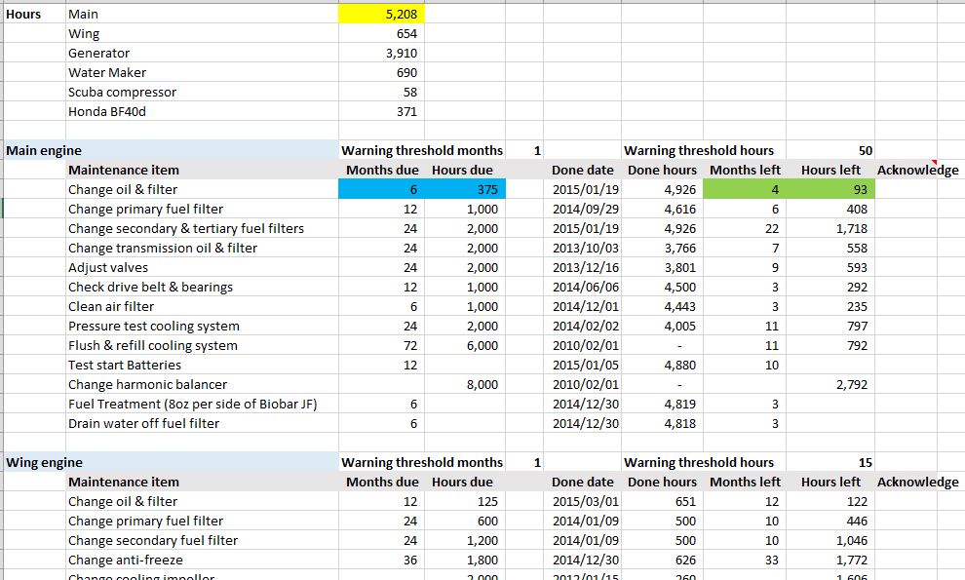Click the Change anti-freeze maintenance item
This screenshot has height=580, width=965.
pyautogui.click(x=125, y=561)
